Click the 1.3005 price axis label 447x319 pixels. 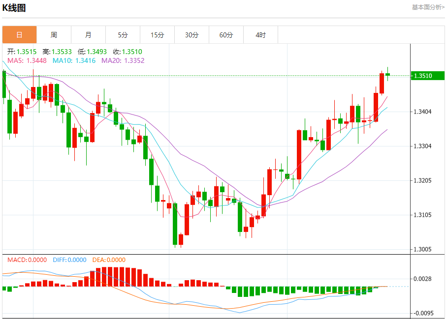tap(423, 249)
